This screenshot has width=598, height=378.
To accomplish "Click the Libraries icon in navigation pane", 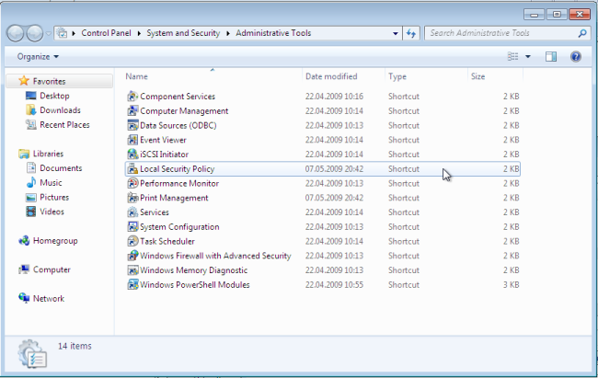I will click(24, 154).
